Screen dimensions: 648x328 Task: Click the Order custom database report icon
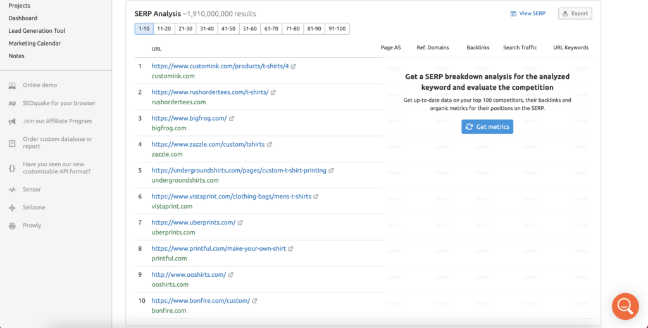coord(13,143)
